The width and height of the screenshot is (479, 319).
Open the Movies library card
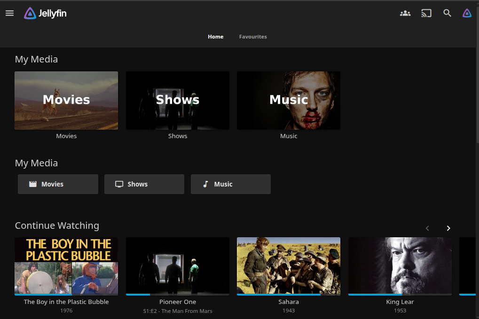[x=66, y=101]
